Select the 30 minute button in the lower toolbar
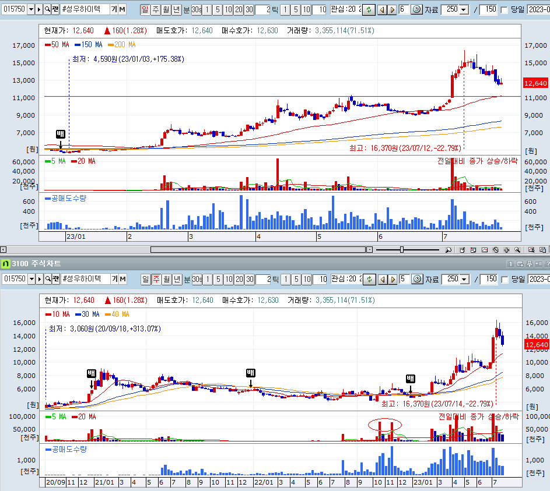The image size is (550, 491). (250, 279)
